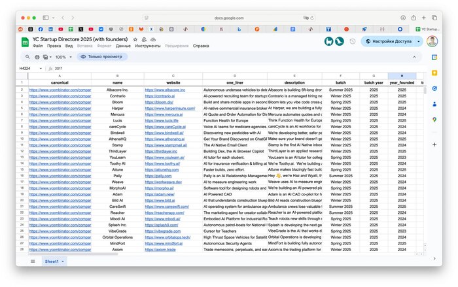The width and height of the screenshot is (458, 287).
Task: Open the Настройки Доступа dropdown arrow
Action: tap(419, 41)
